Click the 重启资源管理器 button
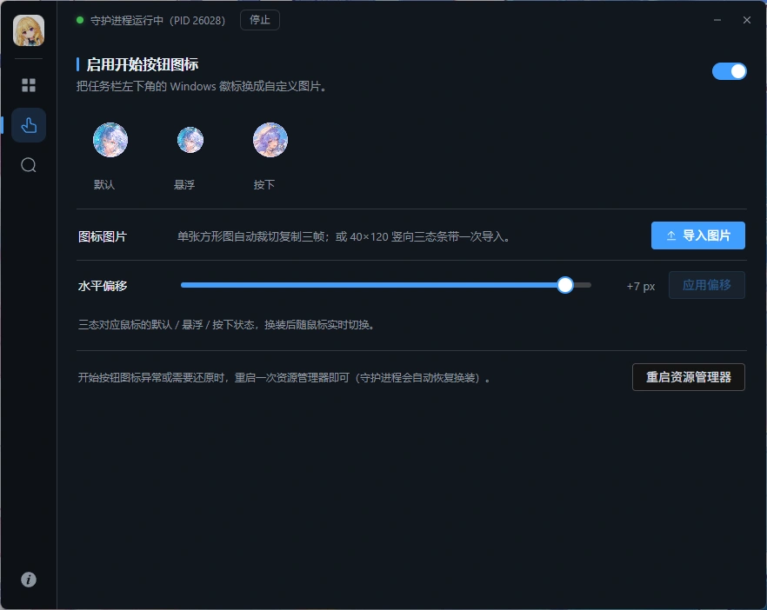The image size is (767, 610). point(688,377)
